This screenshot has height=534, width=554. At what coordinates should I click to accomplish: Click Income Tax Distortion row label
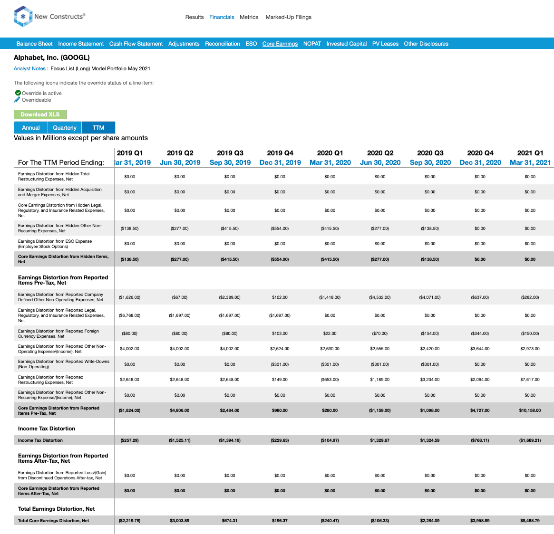(x=40, y=440)
